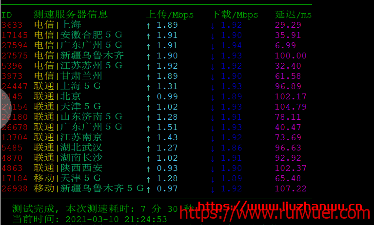Click the 测速服务器信息 column header
This screenshot has width=374, height=225.
[x=71, y=15]
